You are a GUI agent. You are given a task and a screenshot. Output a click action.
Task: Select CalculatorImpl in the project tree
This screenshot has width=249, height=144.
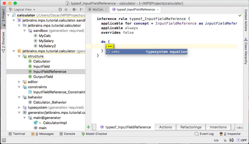point(55,123)
